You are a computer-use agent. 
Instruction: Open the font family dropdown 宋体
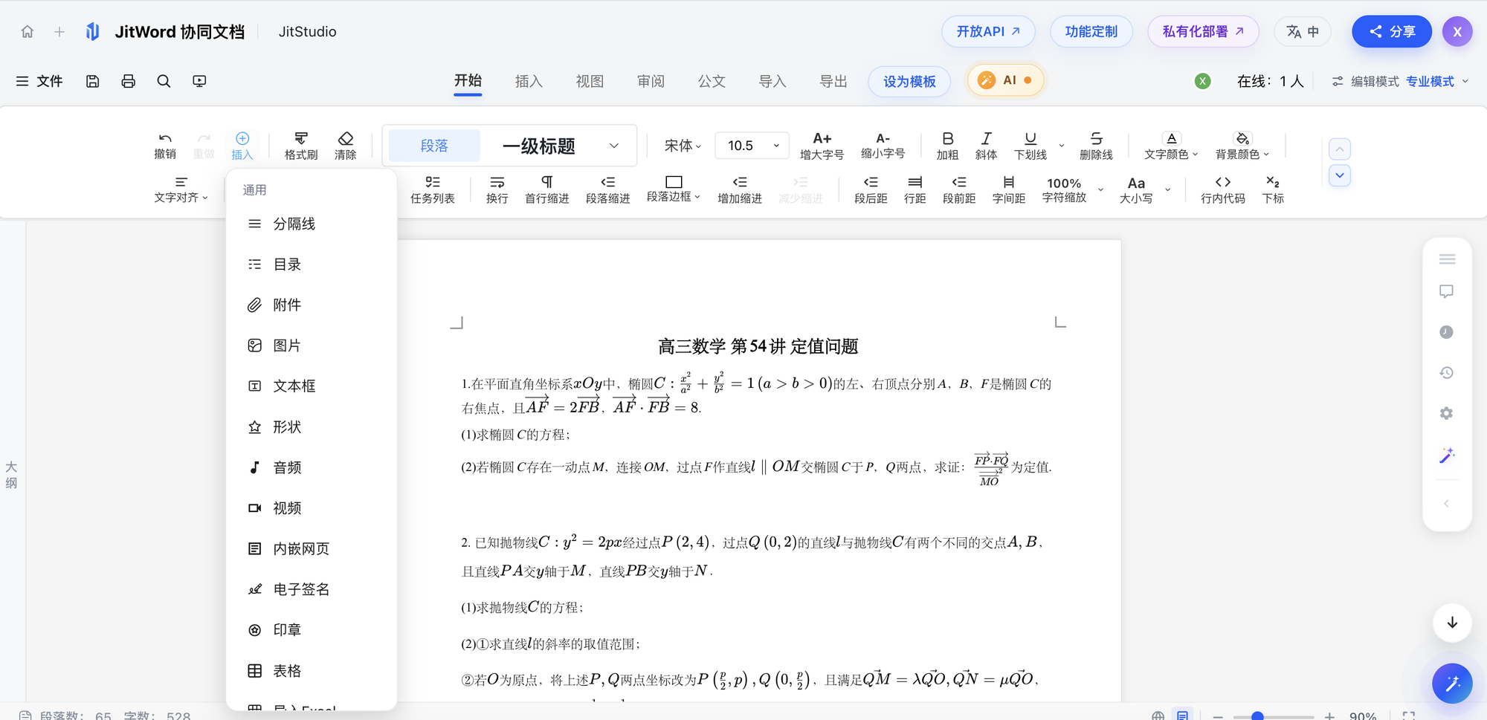coord(683,146)
